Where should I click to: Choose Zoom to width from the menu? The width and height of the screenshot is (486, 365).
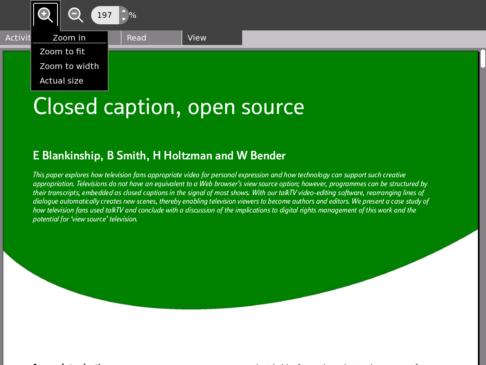pos(69,66)
